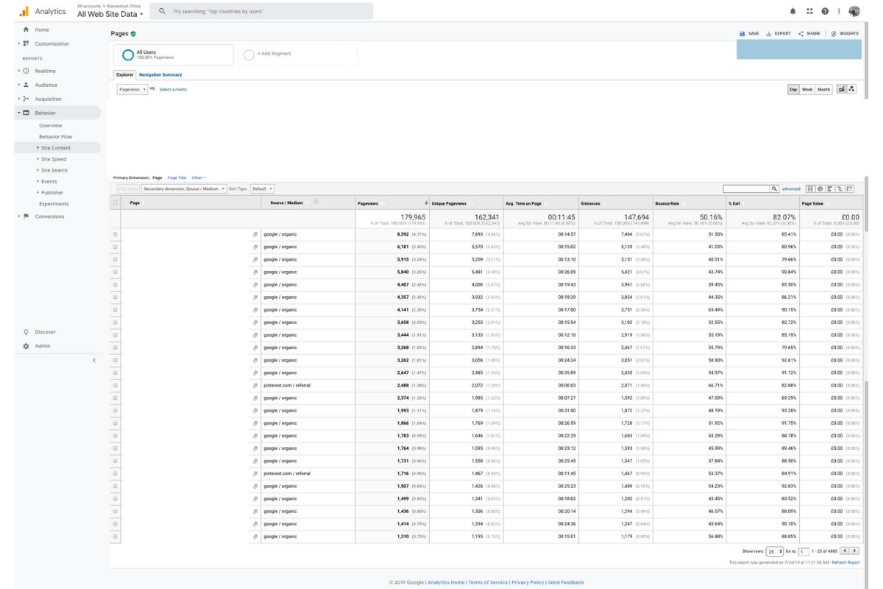
Task: Click the Refresh Report link
Action: click(x=845, y=562)
